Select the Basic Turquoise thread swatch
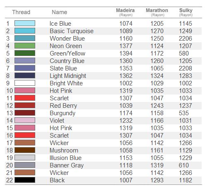The height and width of the screenshot is (189, 207). tap(25, 31)
